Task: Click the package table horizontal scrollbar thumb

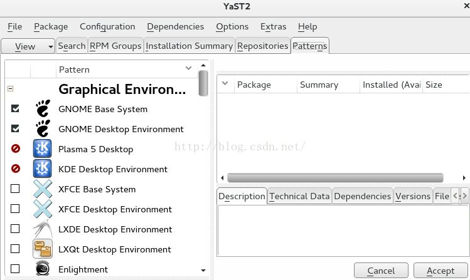Action: [x=335, y=178]
